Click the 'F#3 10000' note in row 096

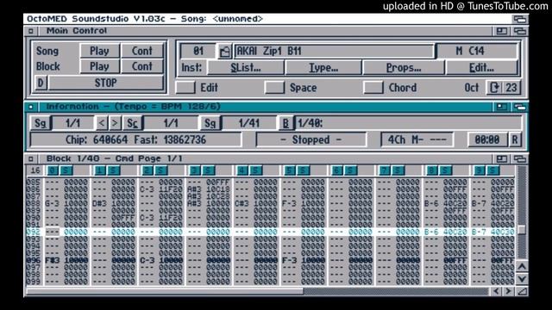[x=66, y=260]
